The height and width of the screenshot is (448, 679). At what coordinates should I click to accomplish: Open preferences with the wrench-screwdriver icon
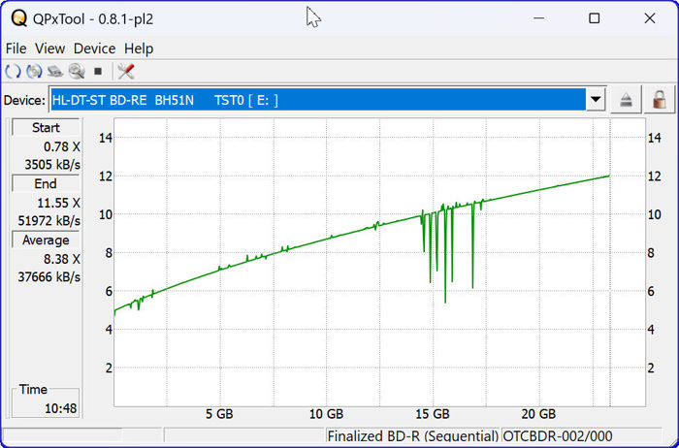coord(125,72)
